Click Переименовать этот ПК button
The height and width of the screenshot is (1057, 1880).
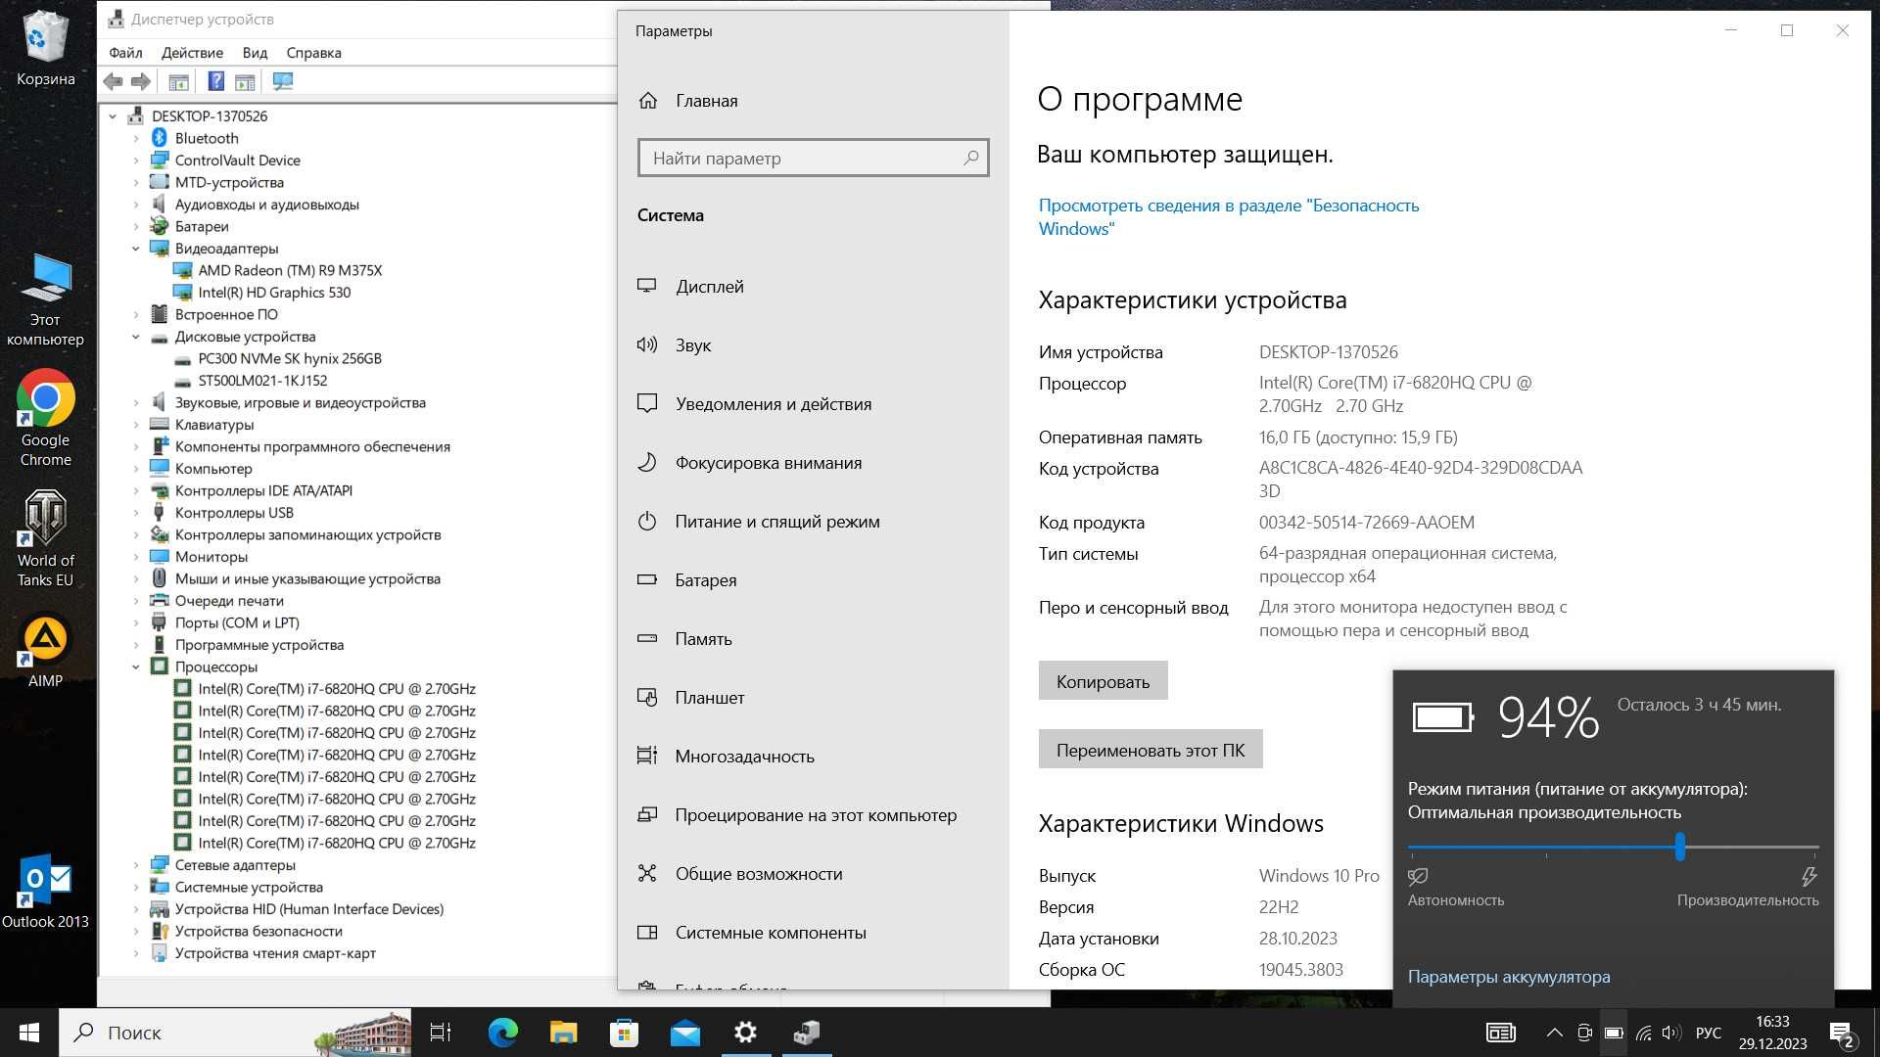pos(1151,749)
